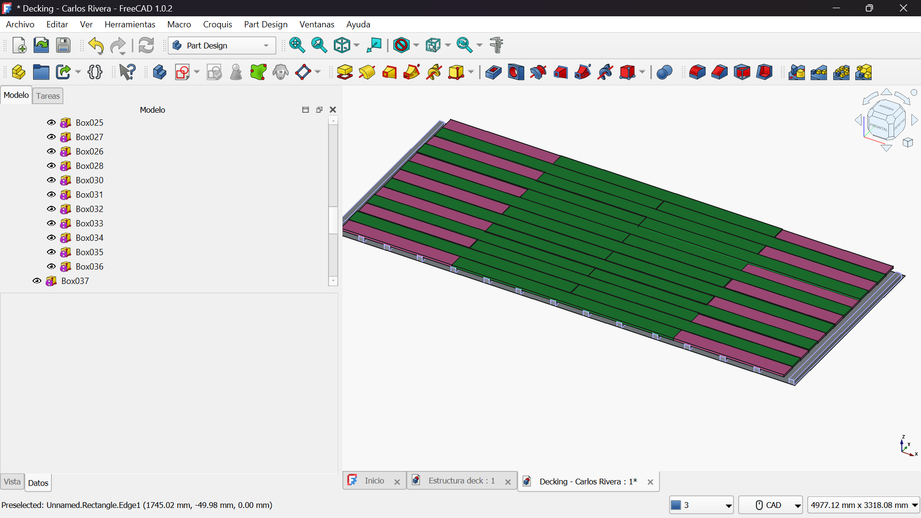Save the active document
Screen dimensions: 921x518
(63, 46)
